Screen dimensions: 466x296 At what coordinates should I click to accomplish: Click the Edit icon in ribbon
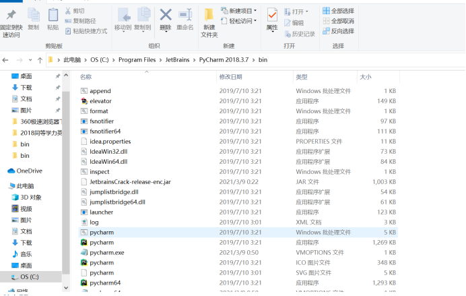(288, 23)
